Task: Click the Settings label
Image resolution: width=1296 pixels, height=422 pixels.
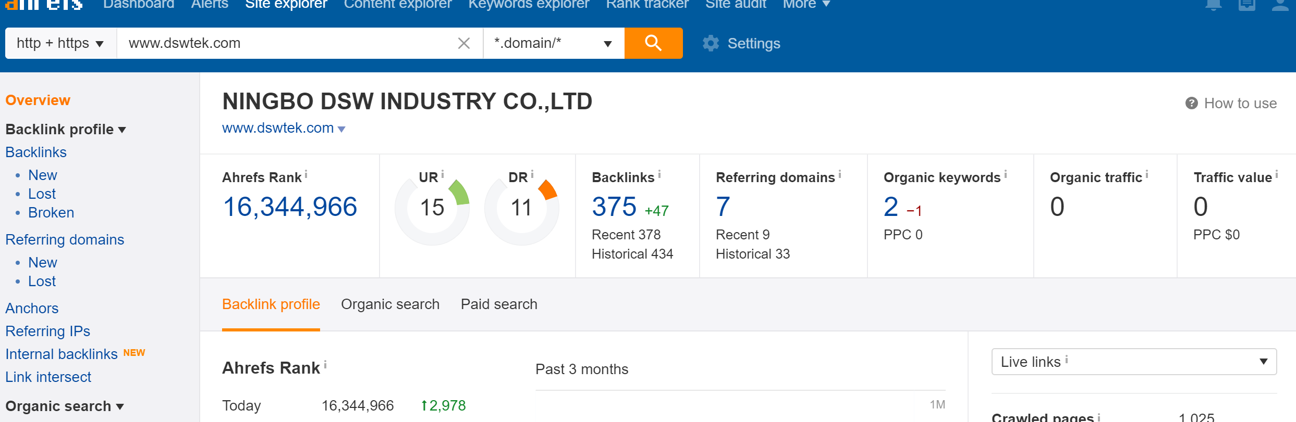Action: (754, 43)
